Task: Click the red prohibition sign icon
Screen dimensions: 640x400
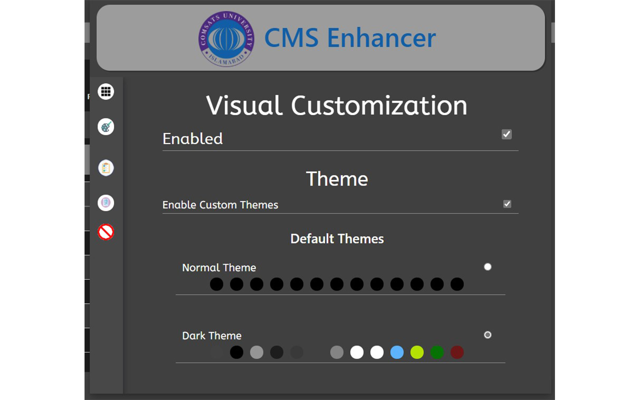Action: (x=106, y=232)
